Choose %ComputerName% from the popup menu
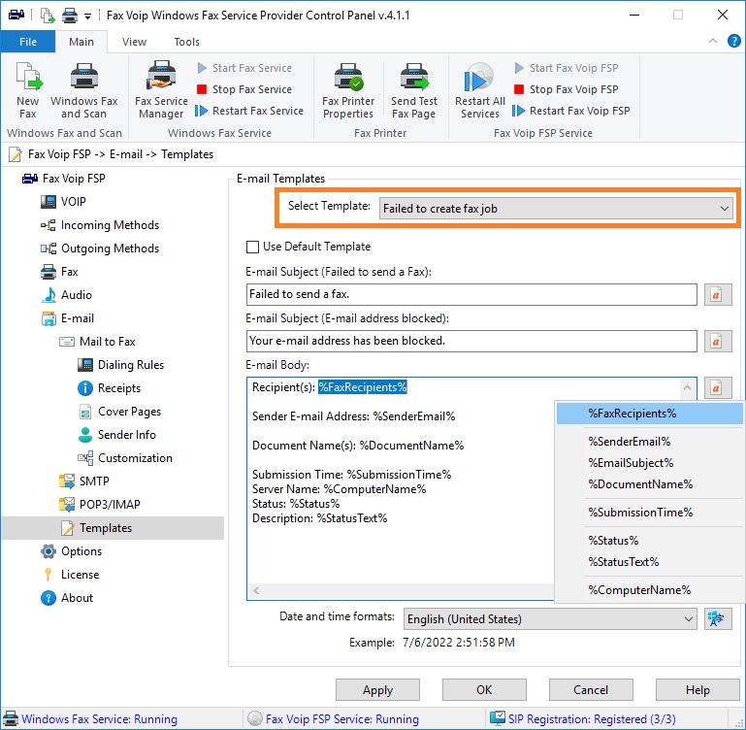This screenshot has width=746, height=730. [649, 590]
